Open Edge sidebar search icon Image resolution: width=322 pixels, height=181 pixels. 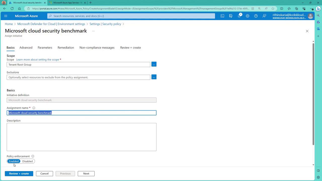318,16
